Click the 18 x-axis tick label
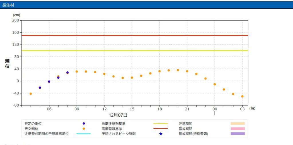 pos(159,109)
